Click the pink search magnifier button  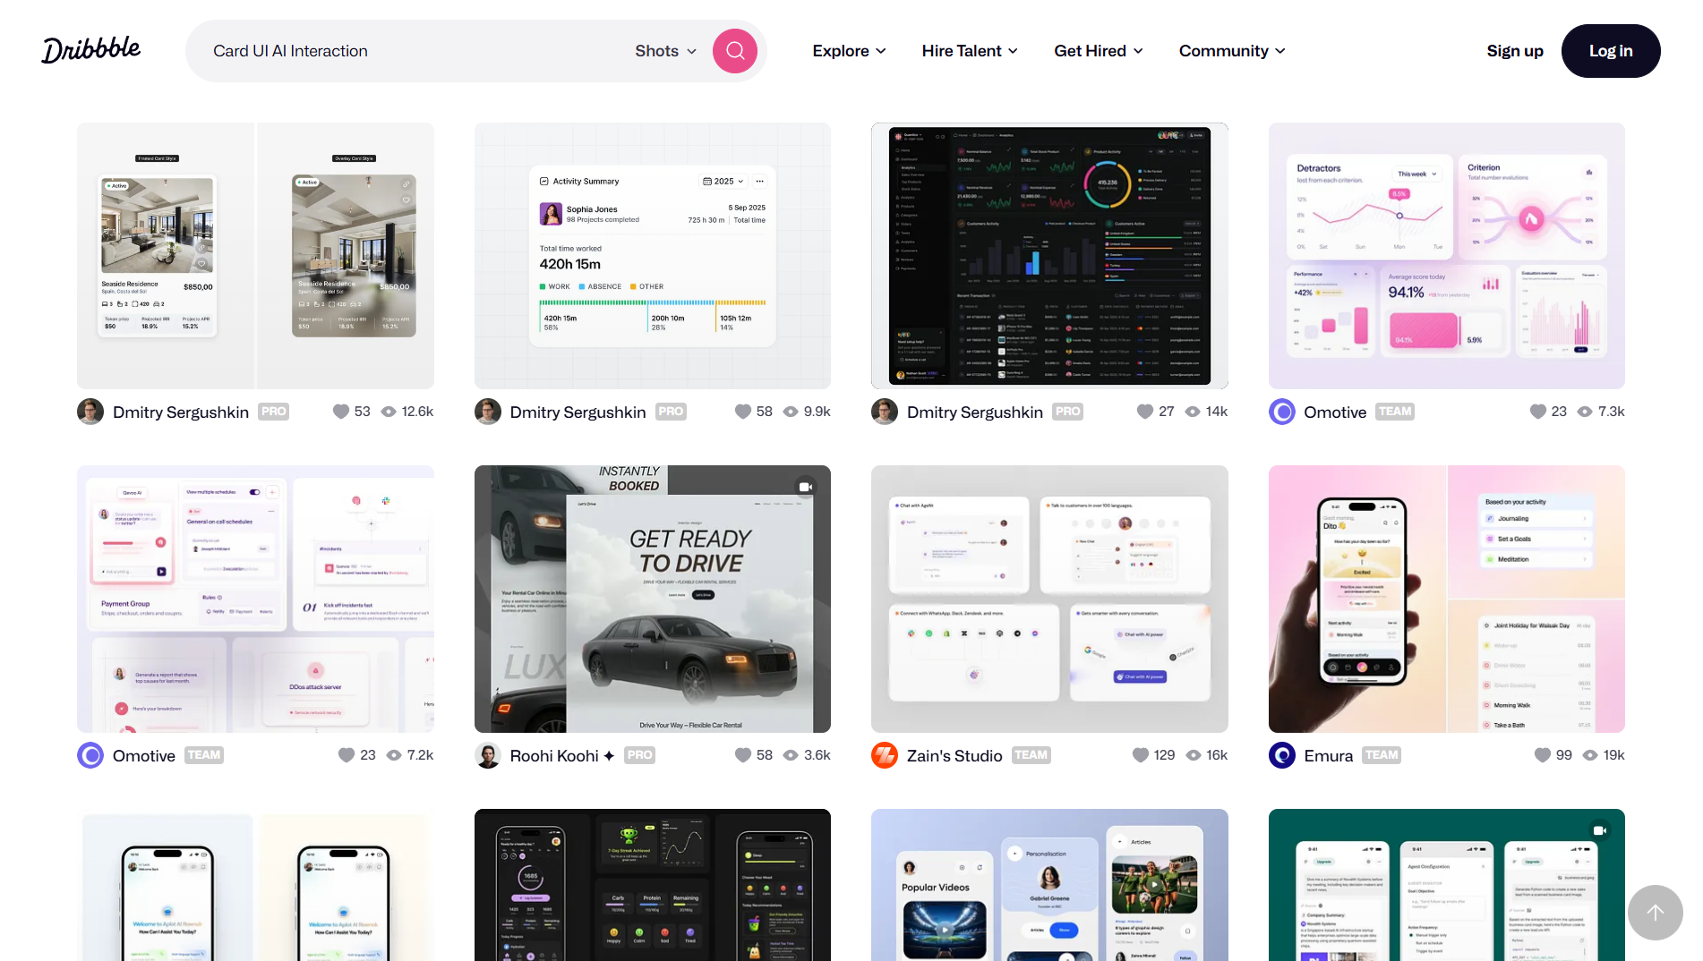pos(734,51)
